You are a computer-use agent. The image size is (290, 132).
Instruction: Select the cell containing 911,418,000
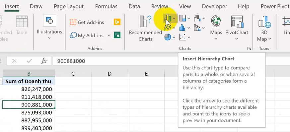(29, 97)
